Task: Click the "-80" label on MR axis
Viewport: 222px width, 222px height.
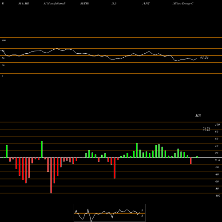Action: [x=217, y=189]
